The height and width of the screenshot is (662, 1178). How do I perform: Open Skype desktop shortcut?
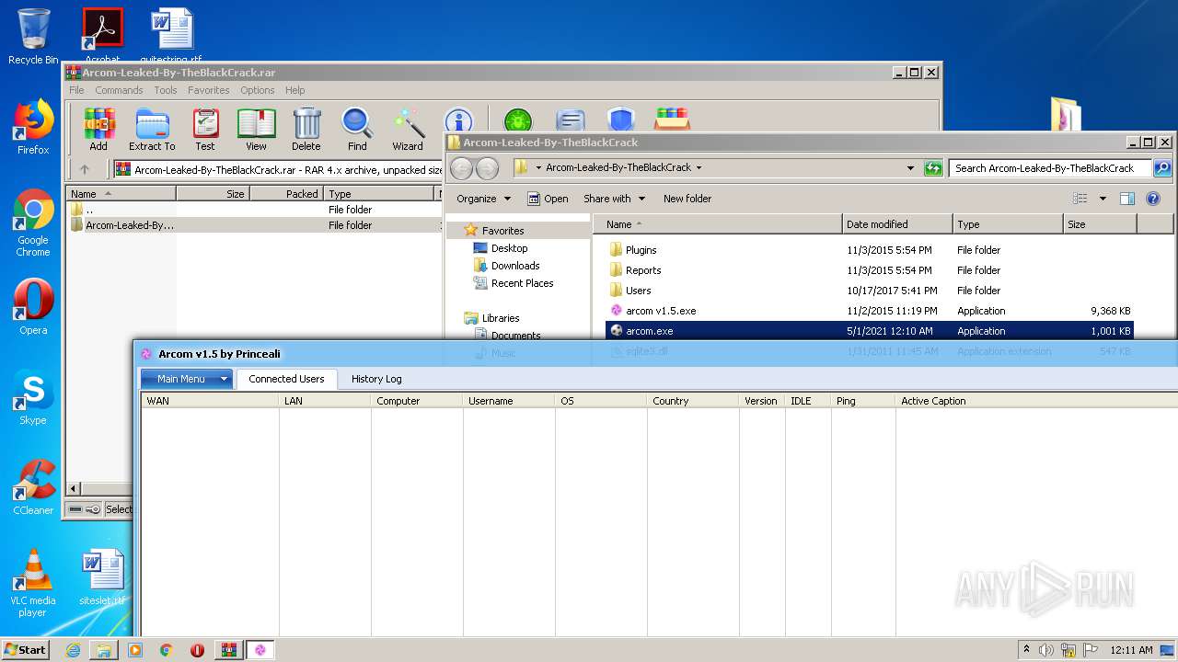pos(33,398)
